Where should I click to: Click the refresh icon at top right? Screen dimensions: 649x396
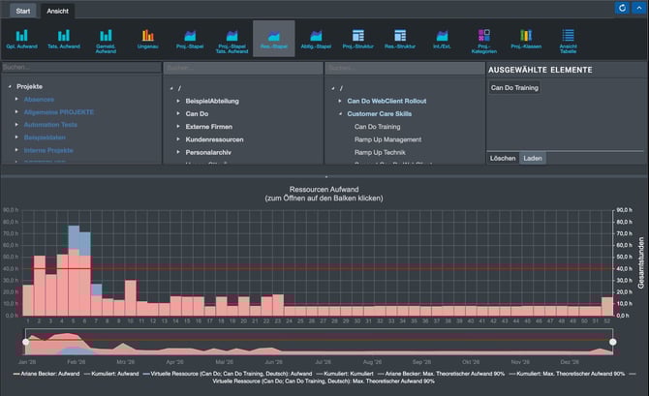(622, 8)
